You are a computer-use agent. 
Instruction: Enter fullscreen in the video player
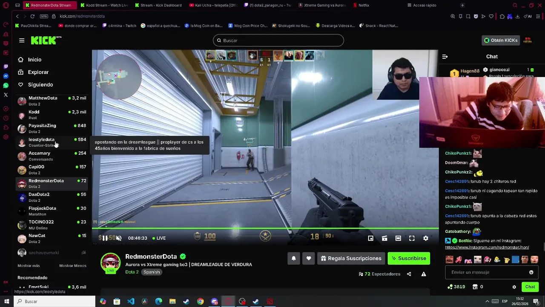coord(412,238)
